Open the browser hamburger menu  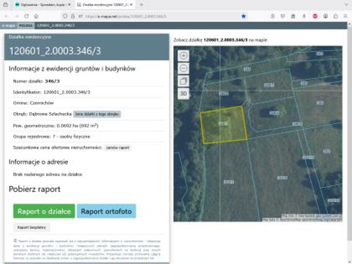(346, 16)
